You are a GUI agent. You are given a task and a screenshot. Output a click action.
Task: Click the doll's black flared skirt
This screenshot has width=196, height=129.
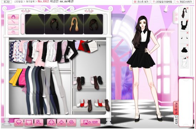(x=141, y=59)
